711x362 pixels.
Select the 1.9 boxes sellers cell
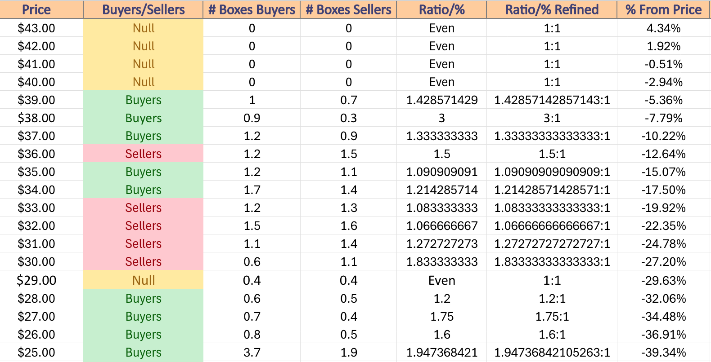348,353
